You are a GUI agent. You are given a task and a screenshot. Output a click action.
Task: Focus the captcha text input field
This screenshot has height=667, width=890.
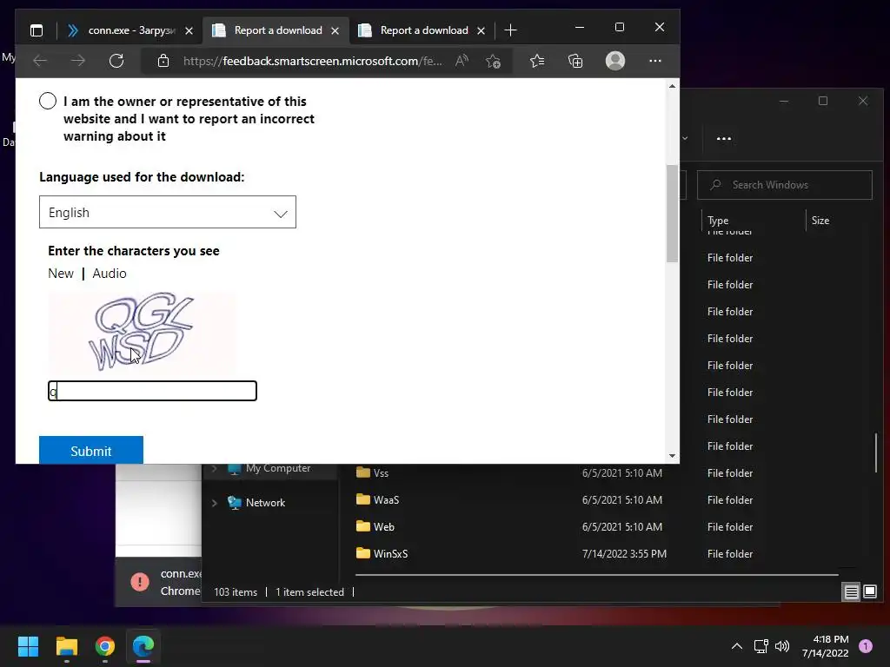click(152, 391)
